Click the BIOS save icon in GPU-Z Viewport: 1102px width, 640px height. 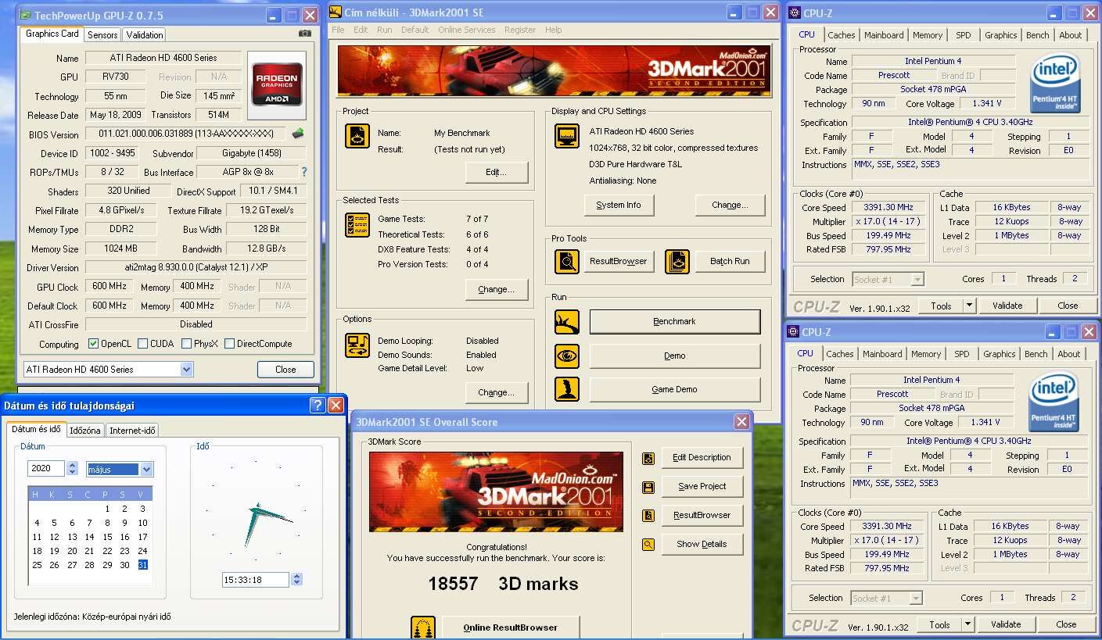coord(298,134)
